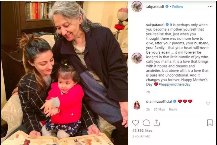Save the post with the bookmark icon
Image resolution: width=217 pixels, height=145 pixels.
tap(210, 122)
